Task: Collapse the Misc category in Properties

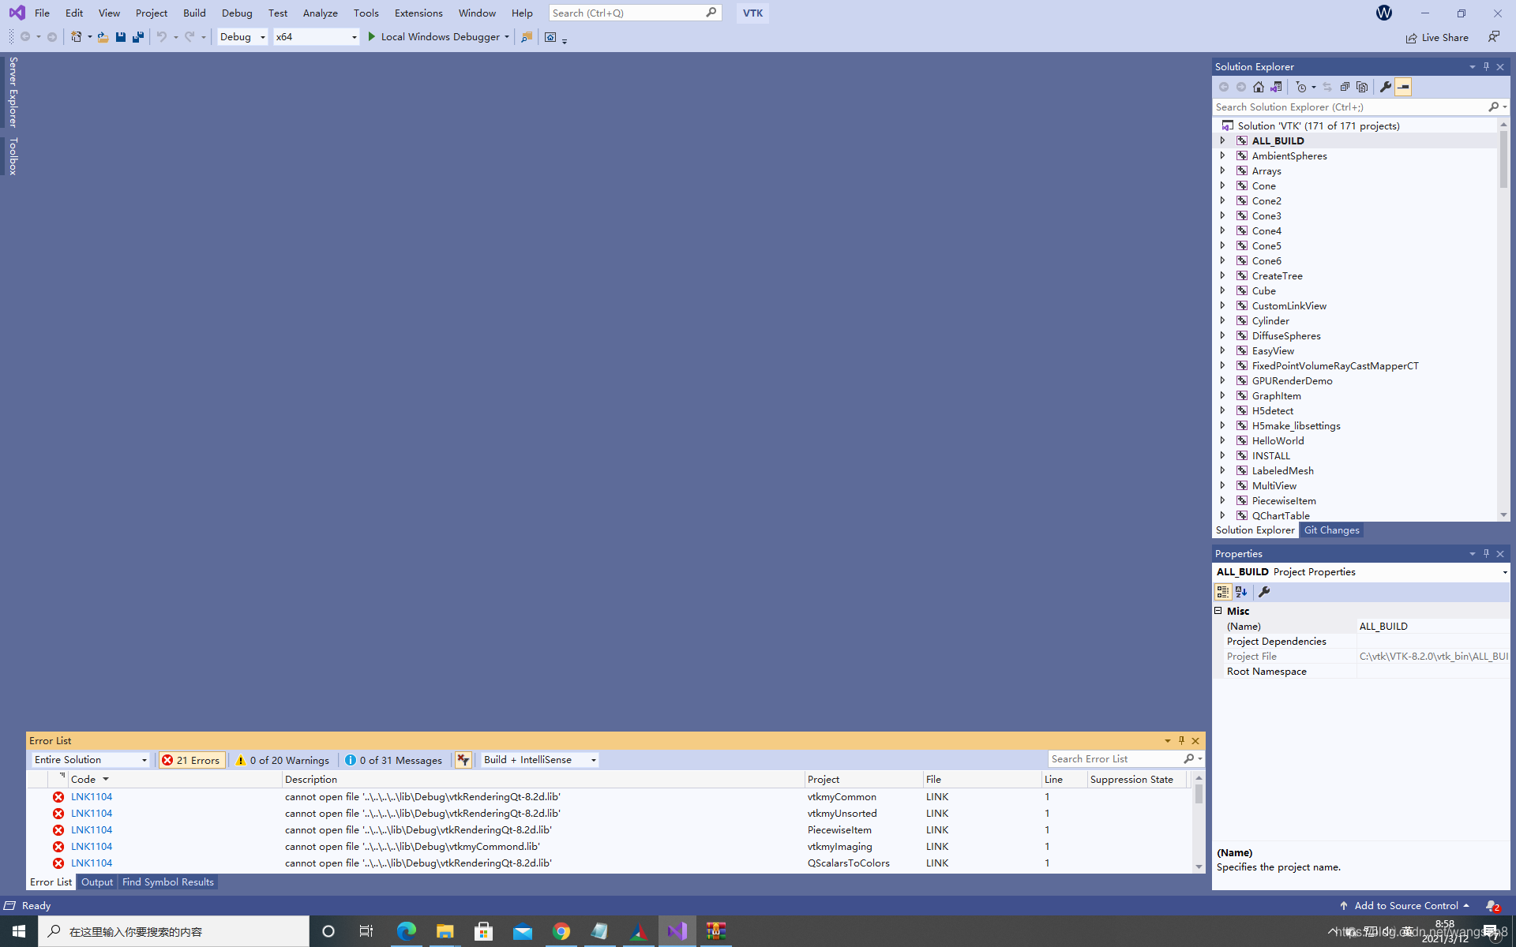Action: (x=1218, y=611)
